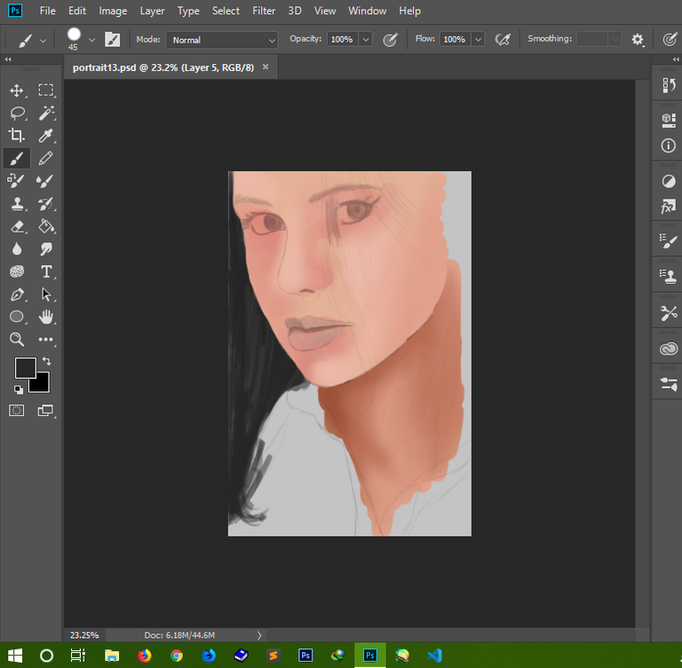Swap foreground and background colors

(x=46, y=361)
